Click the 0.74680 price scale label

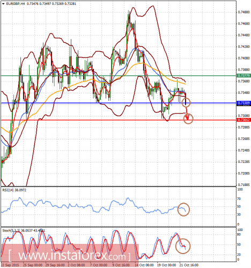(244, 24)
